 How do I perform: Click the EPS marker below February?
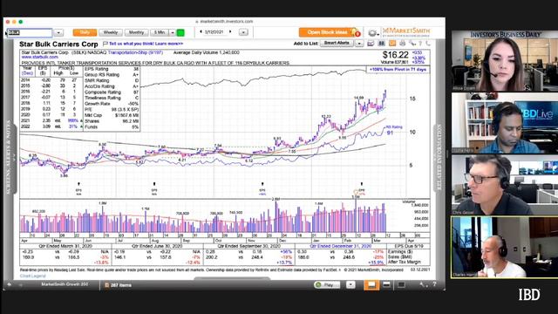pos(362,188)
